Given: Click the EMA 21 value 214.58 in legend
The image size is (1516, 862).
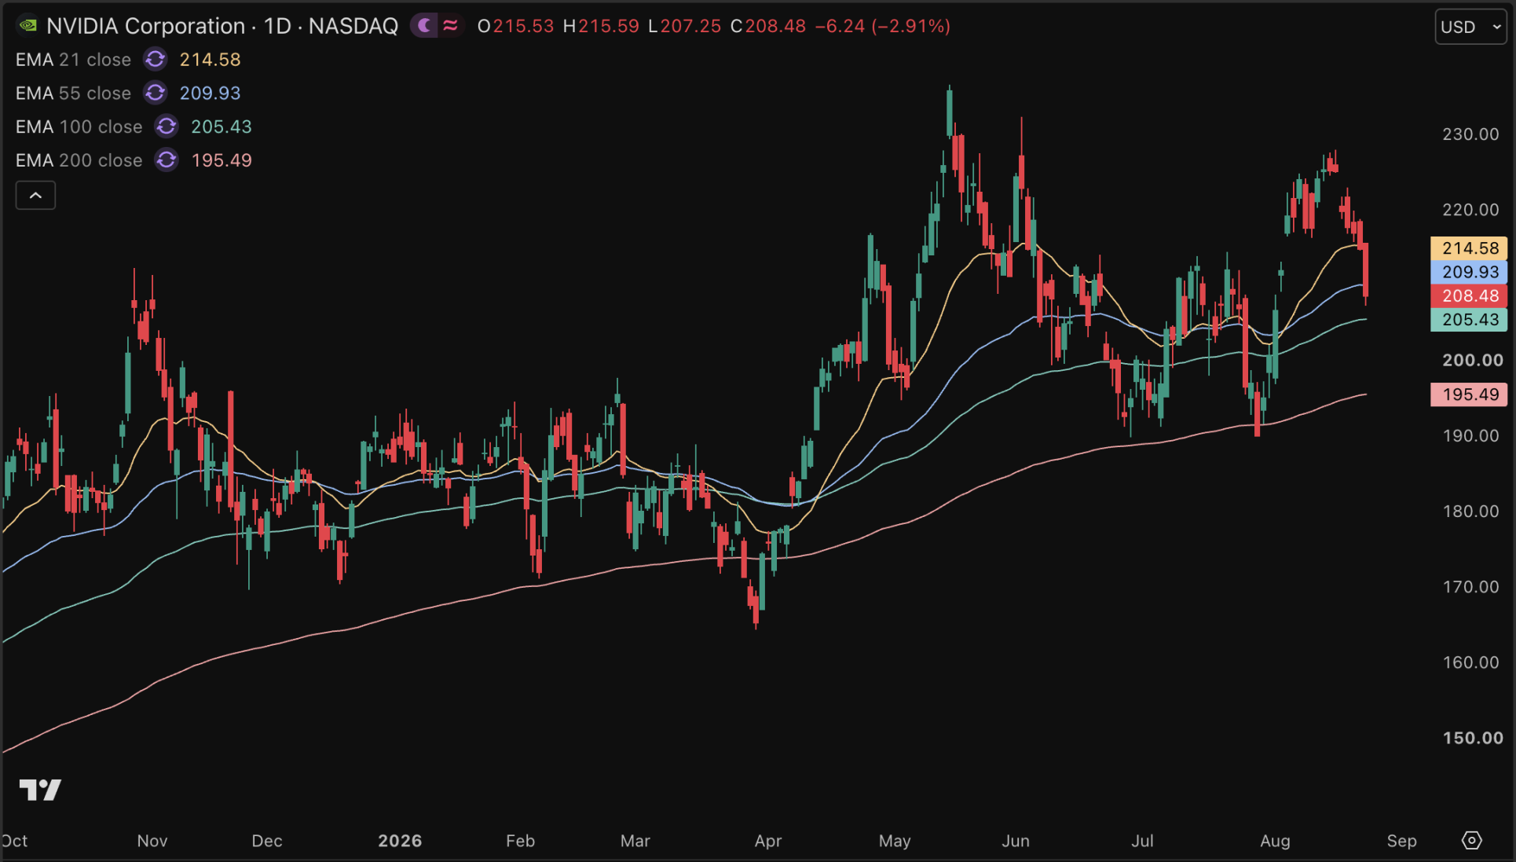Looking at the screenshot, I should tap(210, 60).
